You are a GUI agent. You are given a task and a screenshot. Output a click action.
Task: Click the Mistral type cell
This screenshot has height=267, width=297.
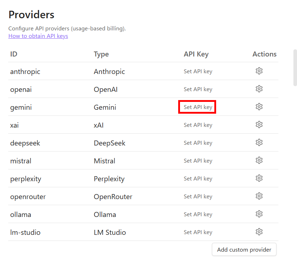click(104, 161)
